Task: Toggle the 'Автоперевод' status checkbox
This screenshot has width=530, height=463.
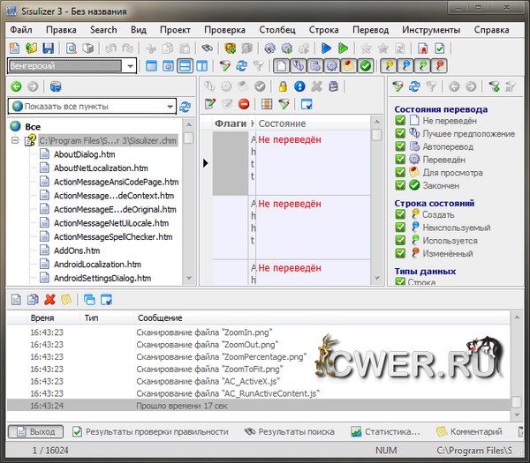Action: pos(400,146)
